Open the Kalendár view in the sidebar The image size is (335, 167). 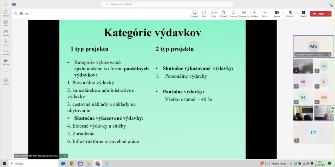pyautogui.click(x=6, y=33)
